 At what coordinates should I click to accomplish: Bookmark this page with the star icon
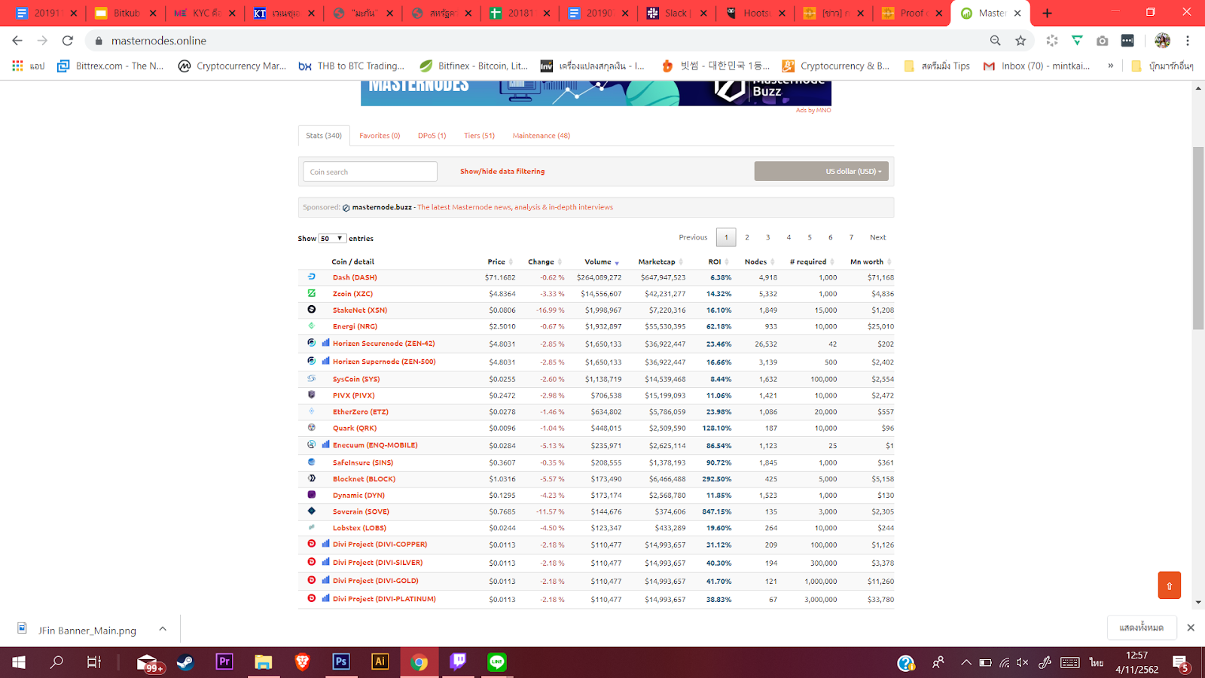tap(1020, 41)
